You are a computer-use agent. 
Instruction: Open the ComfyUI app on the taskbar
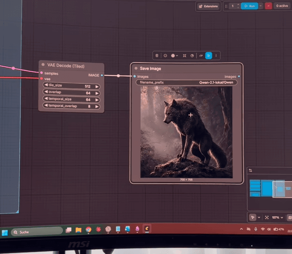pyautogui.click(x=147, y=228)
